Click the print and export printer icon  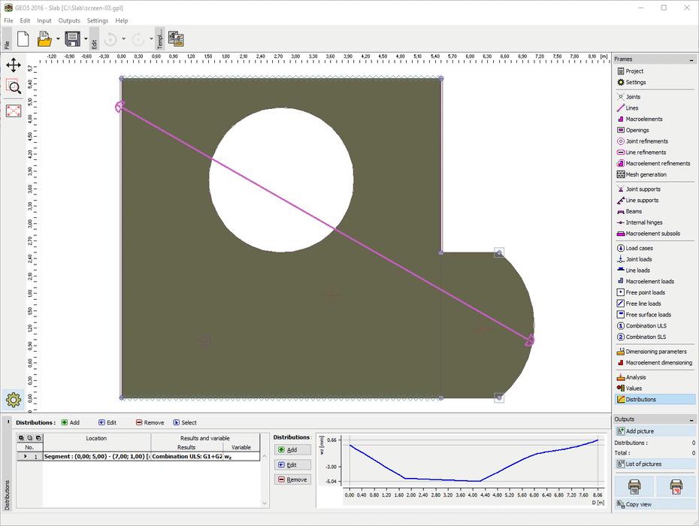[x=634, y=486]
